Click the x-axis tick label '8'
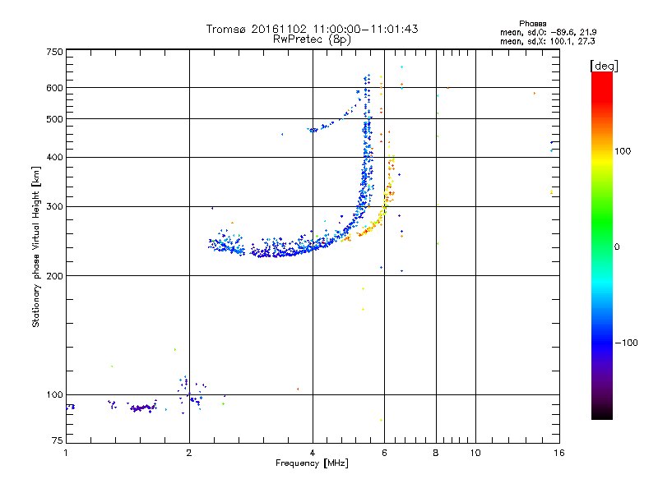This screenshot has height=493, width=658. pos(436,453)
